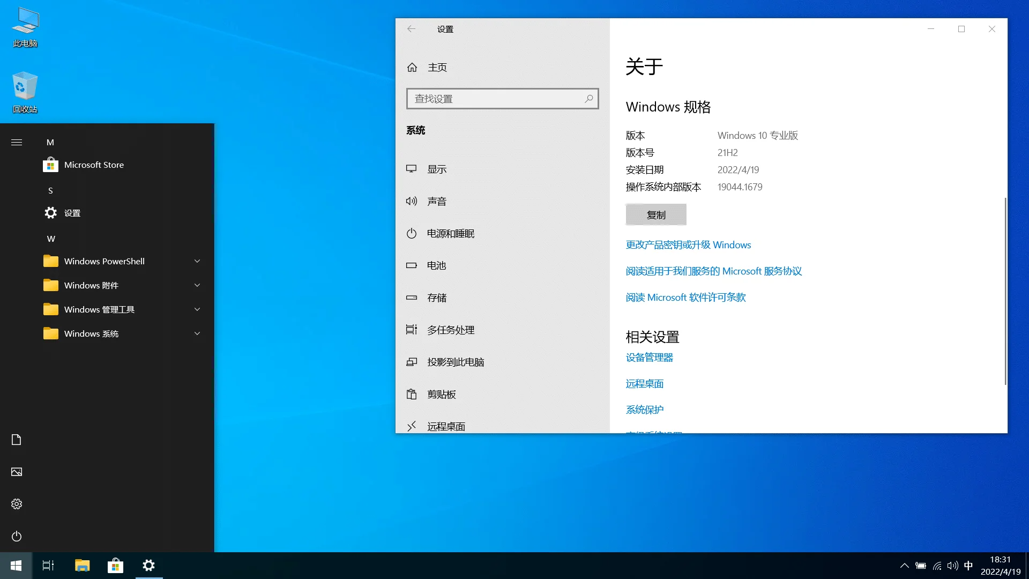Click the 查找设置 search box
This screenshot has height=579, width=1029.
pos(502,99)
